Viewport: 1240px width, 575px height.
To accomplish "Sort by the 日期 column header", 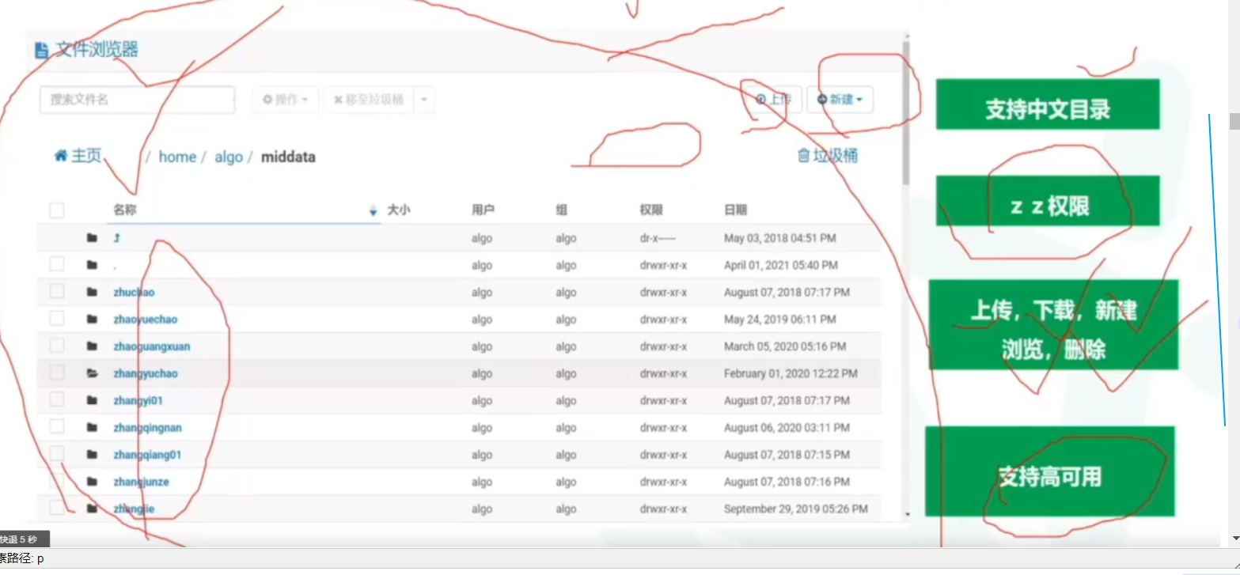I will pos(735,210).
